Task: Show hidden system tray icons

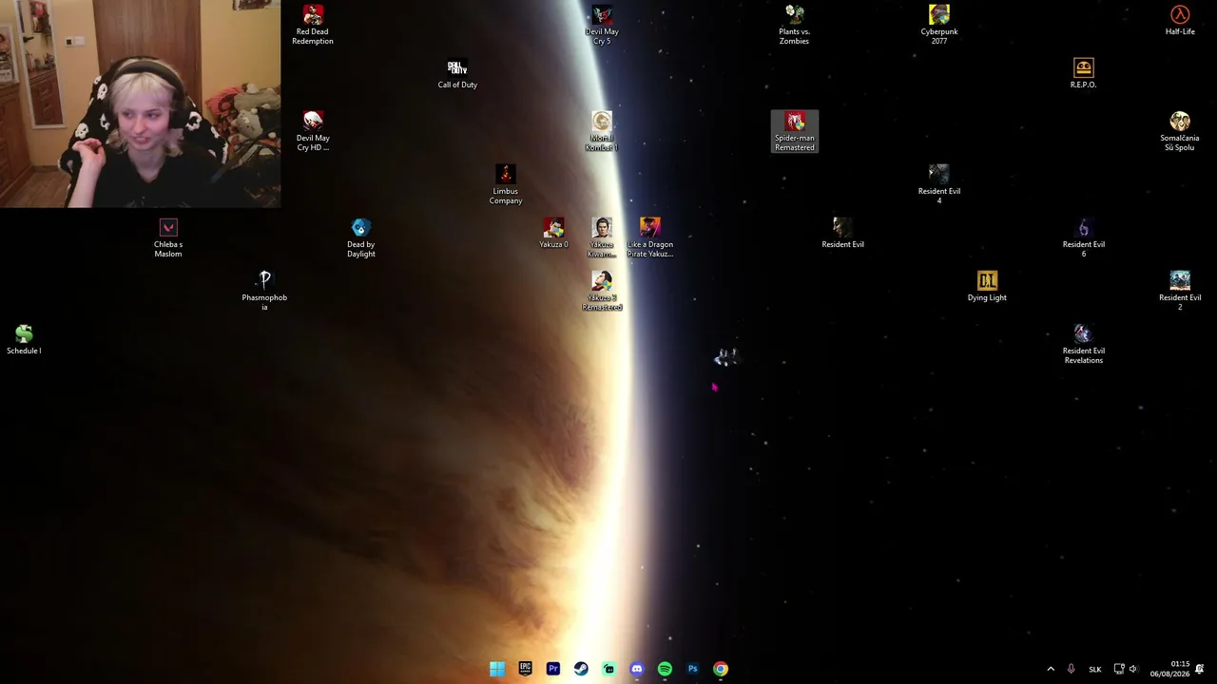Action: pyautogui.click(x=1051, y=669)
